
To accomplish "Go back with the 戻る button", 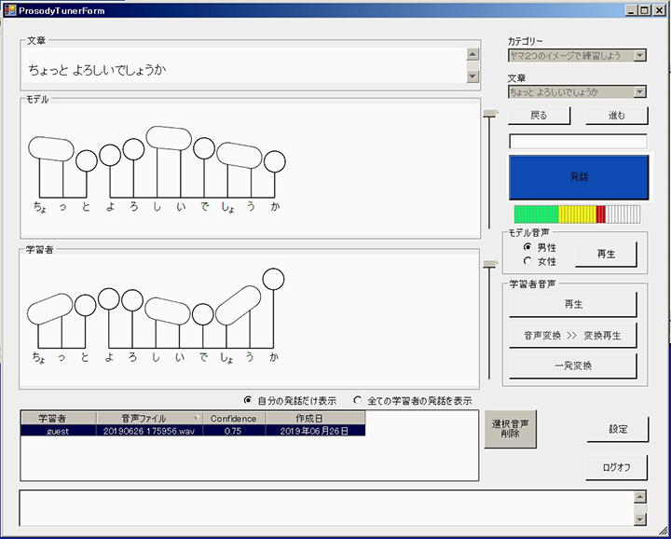I will [539, 117].
